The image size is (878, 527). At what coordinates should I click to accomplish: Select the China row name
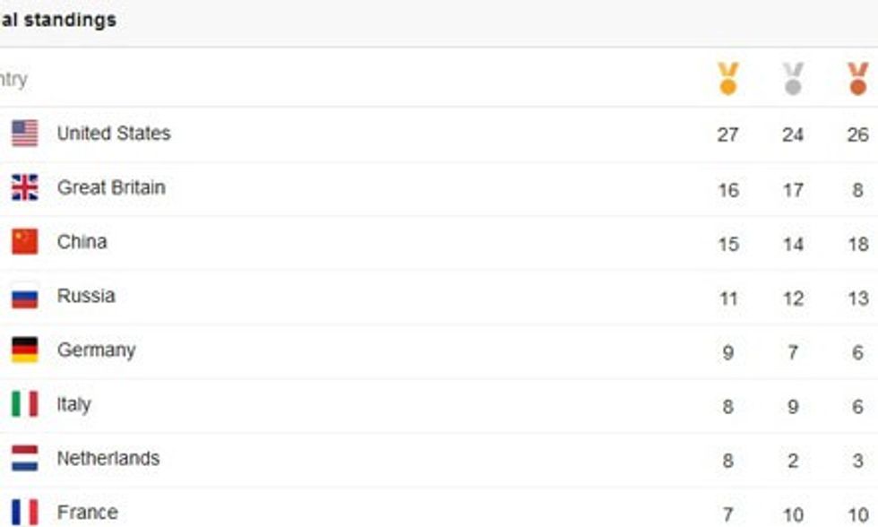pyautogui.click(x=82, y=242)
